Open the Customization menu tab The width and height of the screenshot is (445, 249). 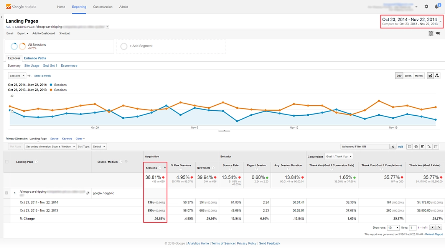pyautogui.click(x=103, y=7)
